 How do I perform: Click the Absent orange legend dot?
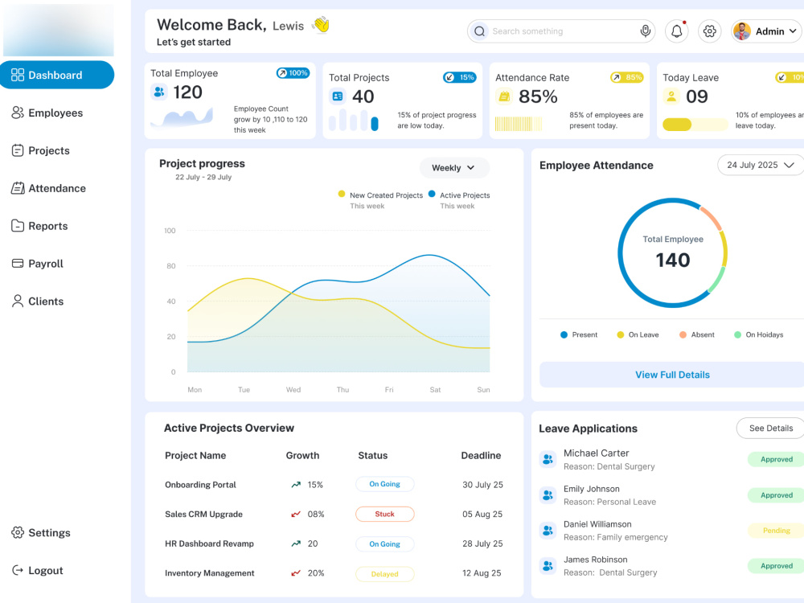tap(683, 334)
